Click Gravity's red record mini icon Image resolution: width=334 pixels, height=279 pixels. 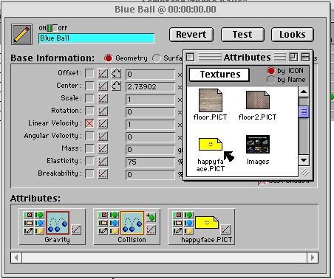(28, 215)
